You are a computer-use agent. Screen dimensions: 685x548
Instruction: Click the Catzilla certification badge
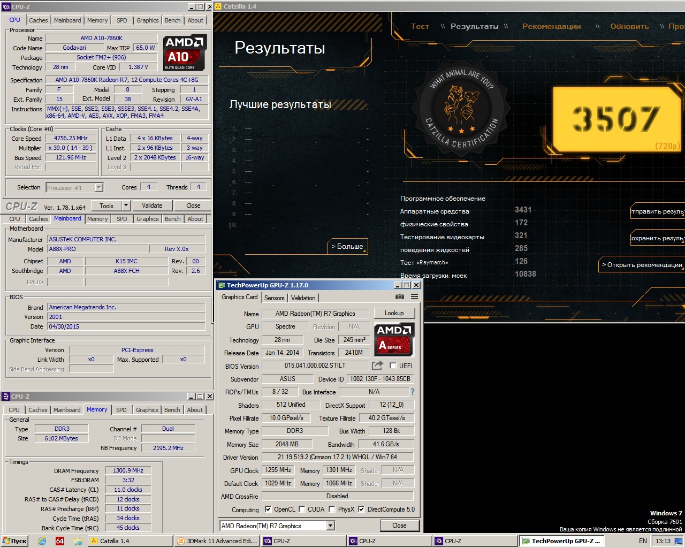tap(462, 110)
